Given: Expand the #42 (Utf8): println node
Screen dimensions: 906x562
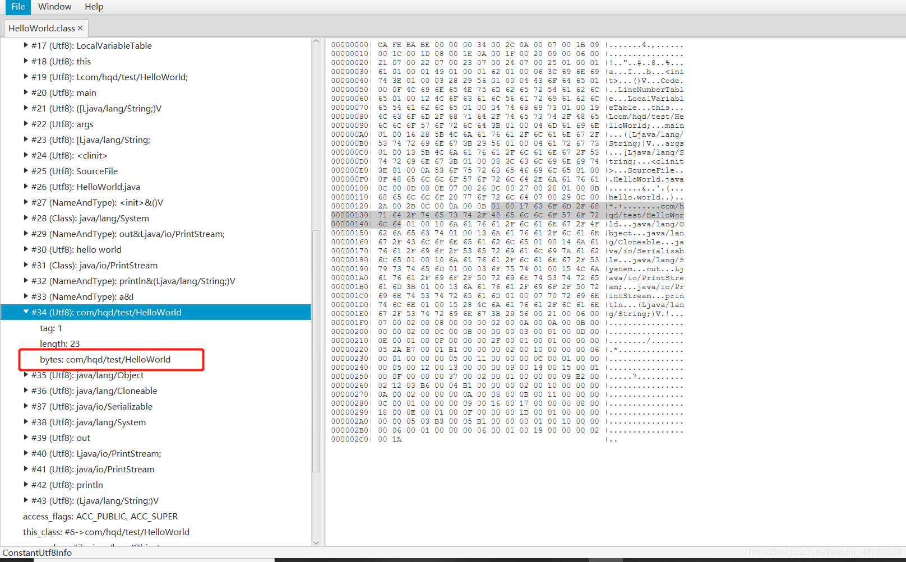Looking at the screenshot, I should (26, 485).
